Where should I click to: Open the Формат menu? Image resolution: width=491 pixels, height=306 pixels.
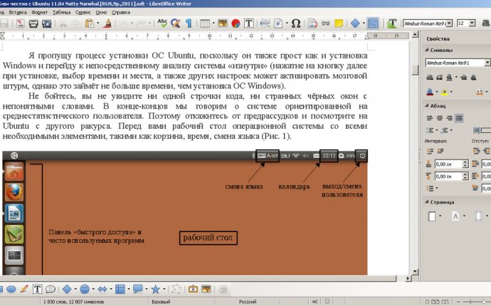tap(39, 12)
